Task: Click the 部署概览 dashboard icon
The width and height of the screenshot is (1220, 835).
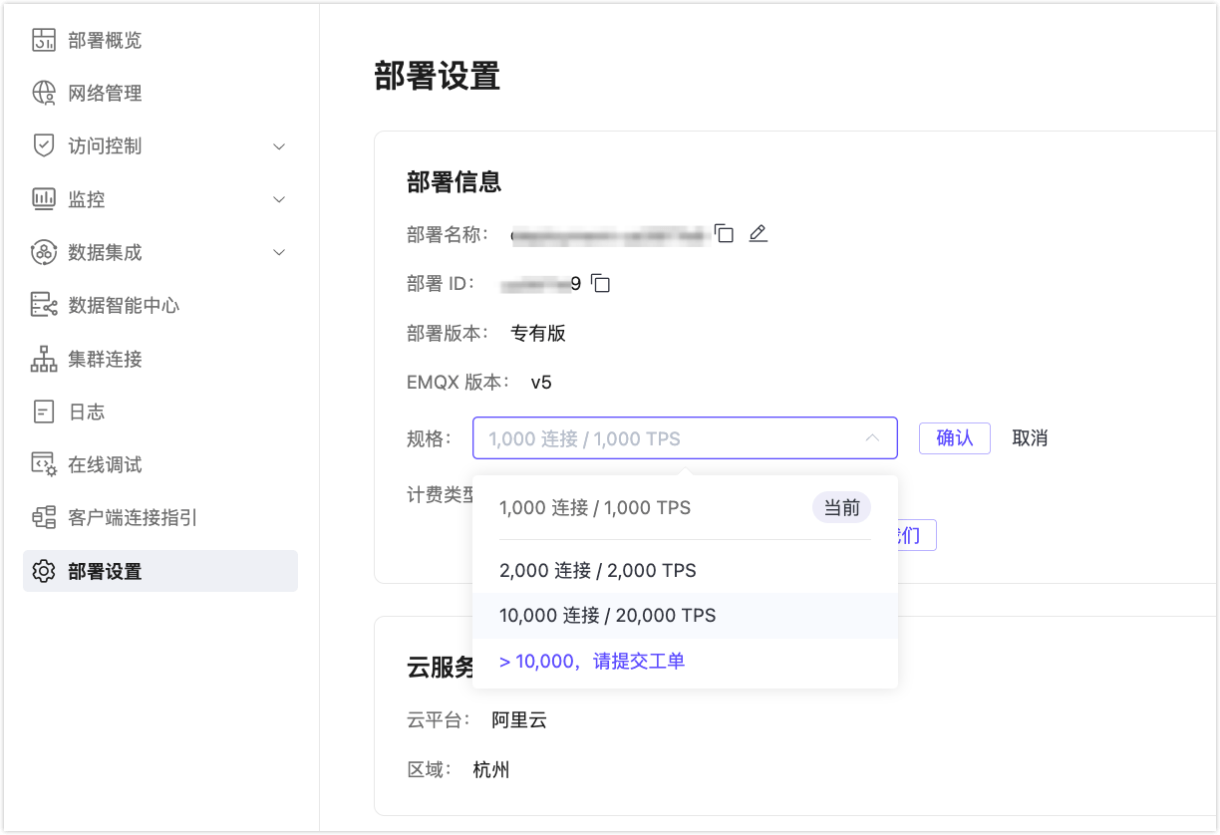Action: [44, 40]
